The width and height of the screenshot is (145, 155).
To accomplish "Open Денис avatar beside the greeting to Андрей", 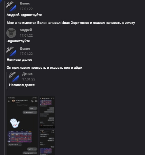I will 11,6.
